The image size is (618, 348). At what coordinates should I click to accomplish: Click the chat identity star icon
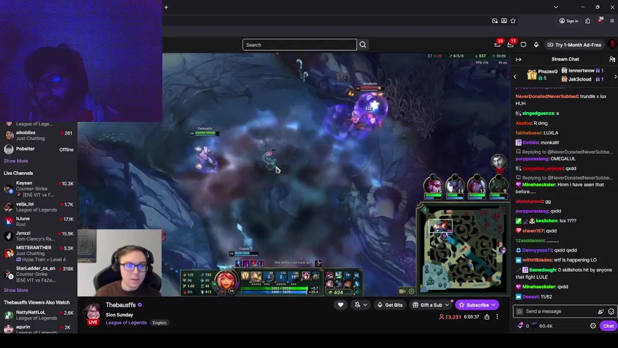point(519,312)
